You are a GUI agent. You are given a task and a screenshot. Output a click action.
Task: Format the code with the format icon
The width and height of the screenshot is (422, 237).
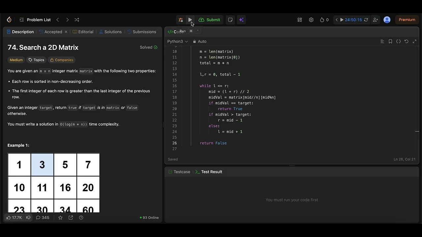pos(382,41)
